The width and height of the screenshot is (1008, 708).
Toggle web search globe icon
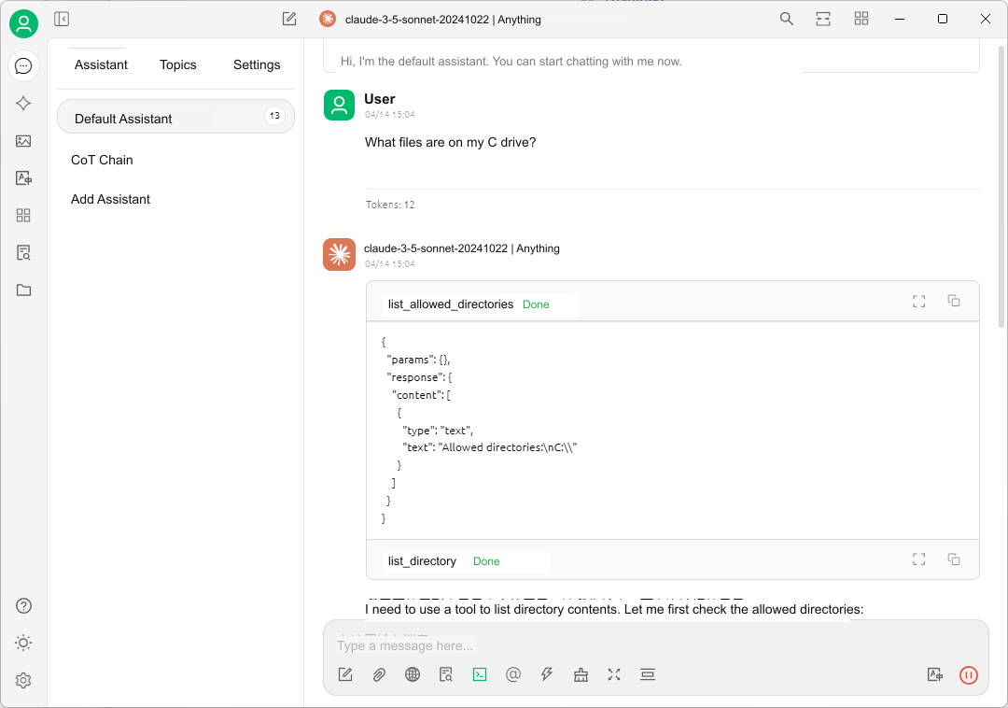tap(413, 674)
